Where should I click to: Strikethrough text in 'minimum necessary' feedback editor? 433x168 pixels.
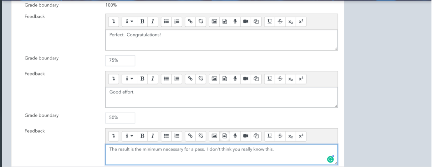[280, 136]
